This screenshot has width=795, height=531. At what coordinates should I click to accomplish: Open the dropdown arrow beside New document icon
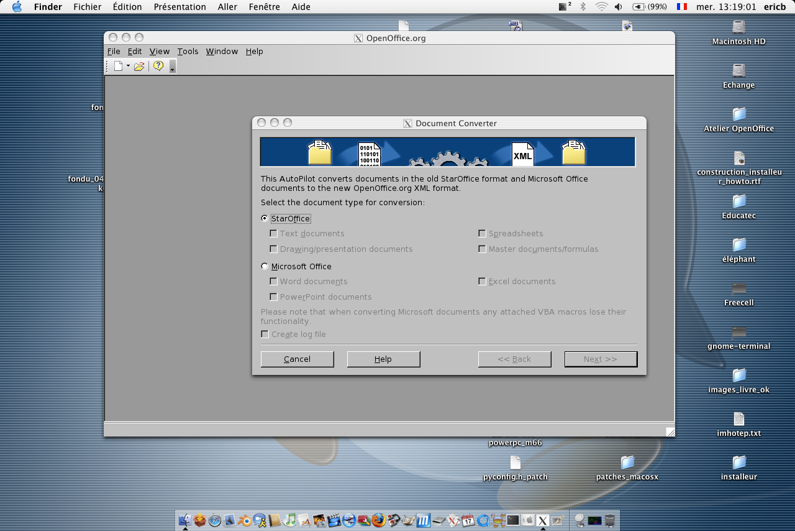[128, 66]
